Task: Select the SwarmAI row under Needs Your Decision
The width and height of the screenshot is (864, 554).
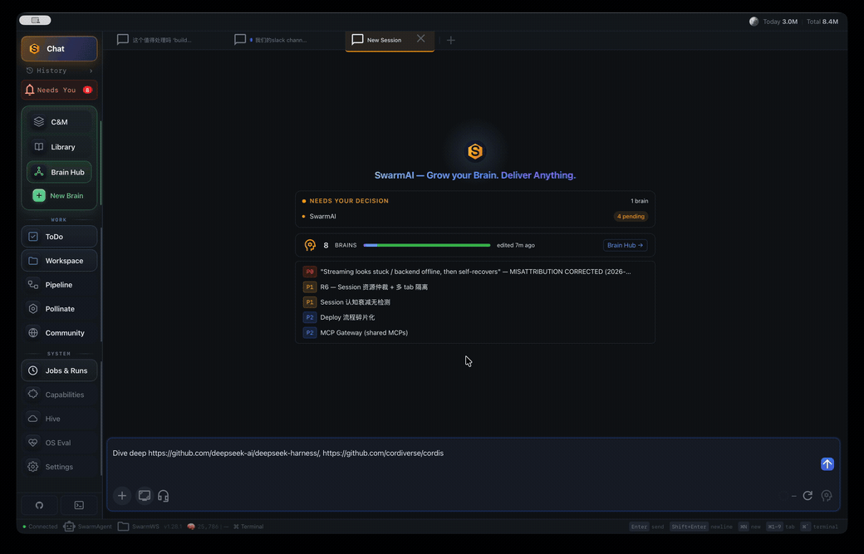Action: (475, 217)
